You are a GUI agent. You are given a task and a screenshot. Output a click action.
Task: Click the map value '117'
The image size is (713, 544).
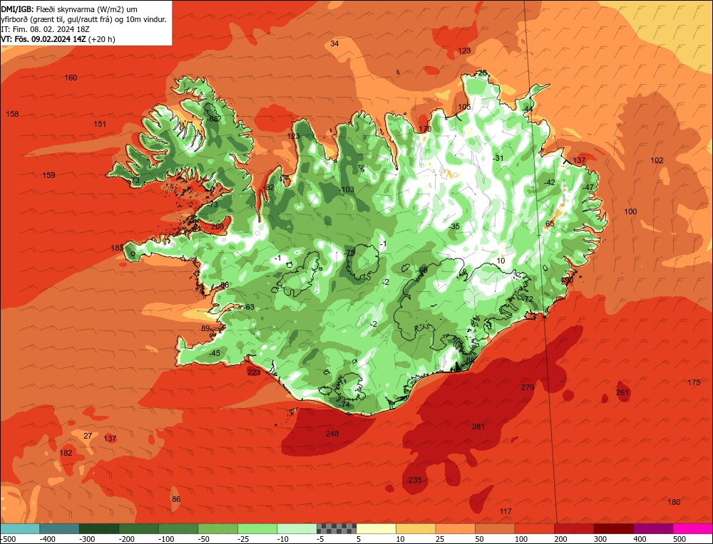506,511
